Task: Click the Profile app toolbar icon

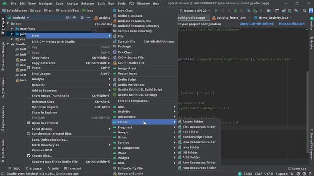Action: [x=248, y=11]
